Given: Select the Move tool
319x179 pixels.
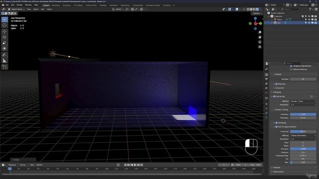Looking at the screenshot, I should [4, 31].
